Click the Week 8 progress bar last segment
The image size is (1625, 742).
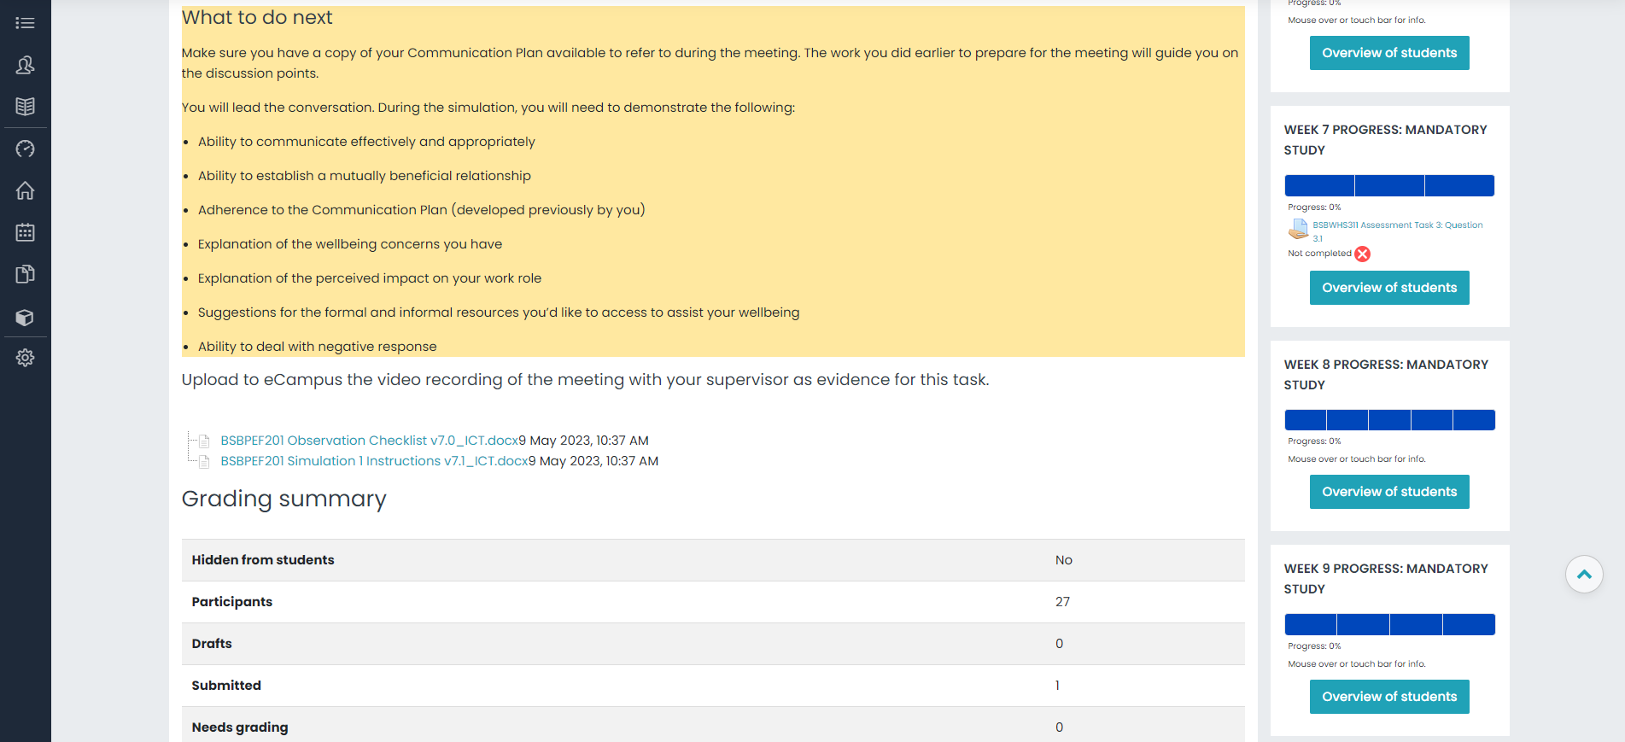click(1474, 420)
